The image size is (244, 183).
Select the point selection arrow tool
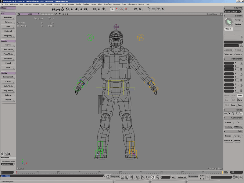click(117, 9)
